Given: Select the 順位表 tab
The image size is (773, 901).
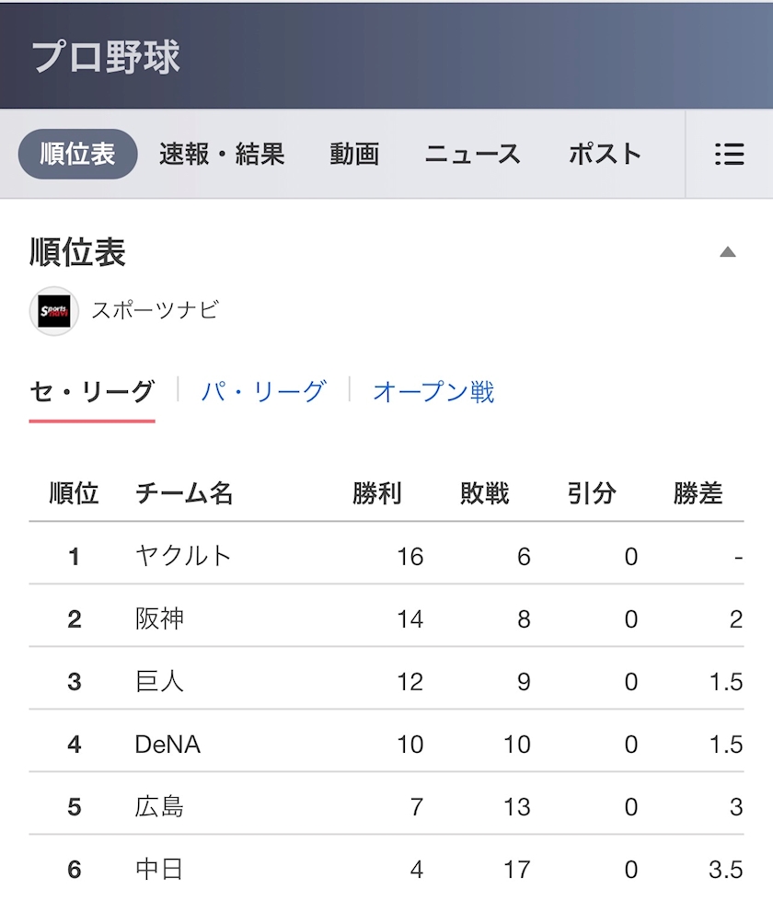Looking at the screenshot, I should coord(78,154).
